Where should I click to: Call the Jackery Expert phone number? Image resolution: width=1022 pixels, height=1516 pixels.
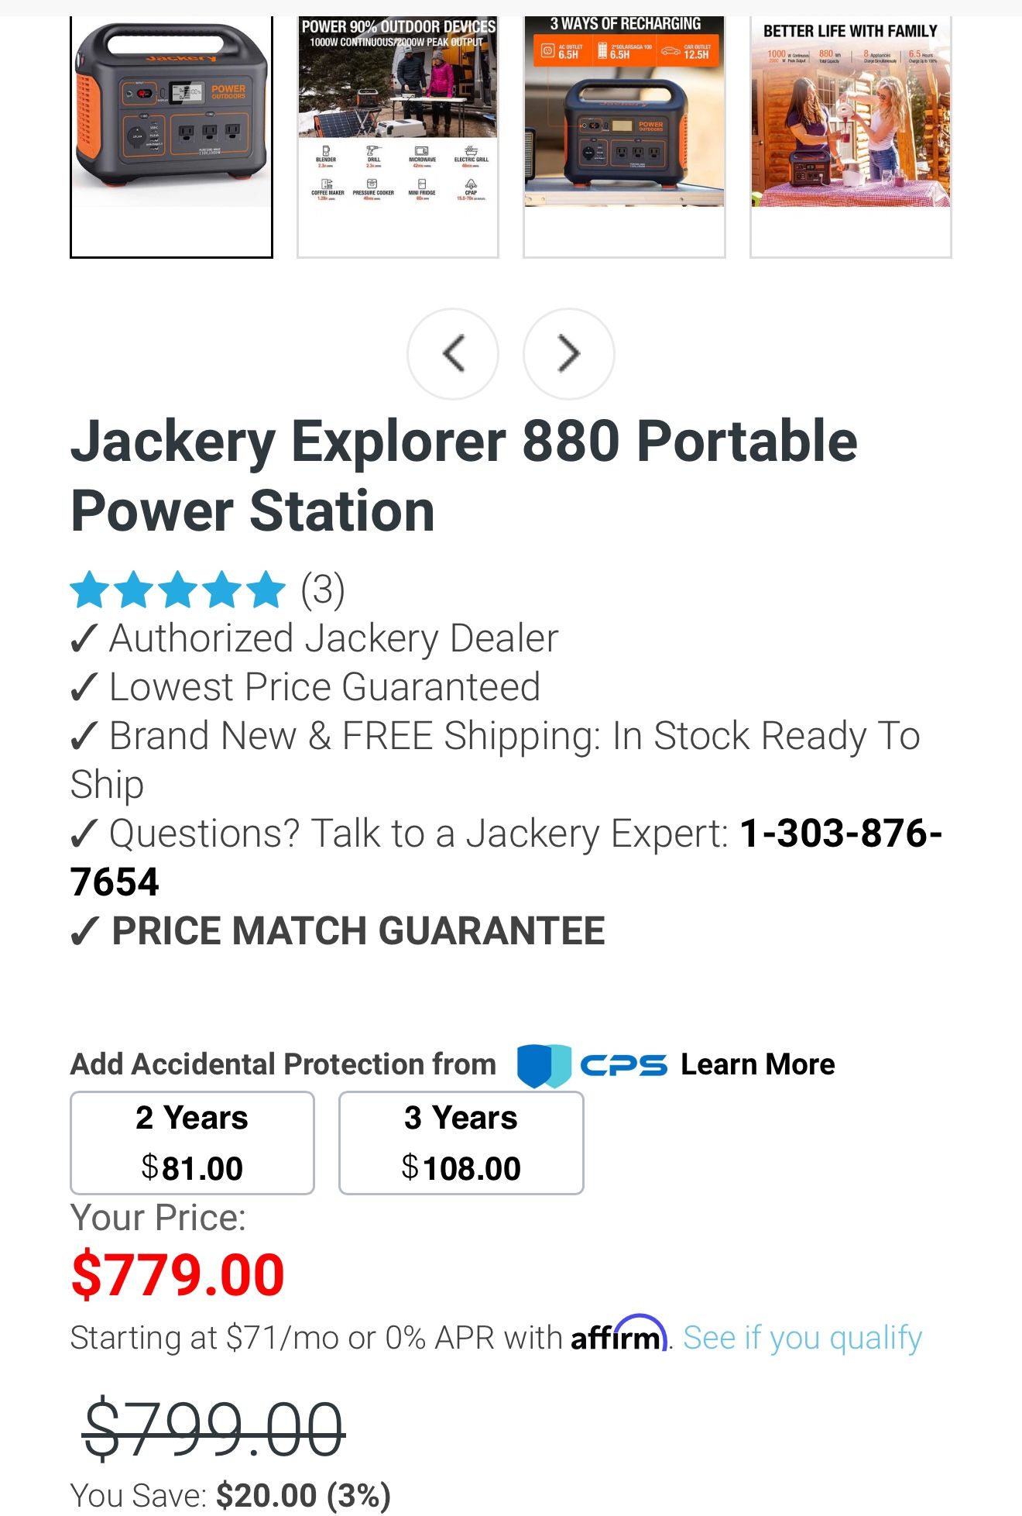point(840,834)
